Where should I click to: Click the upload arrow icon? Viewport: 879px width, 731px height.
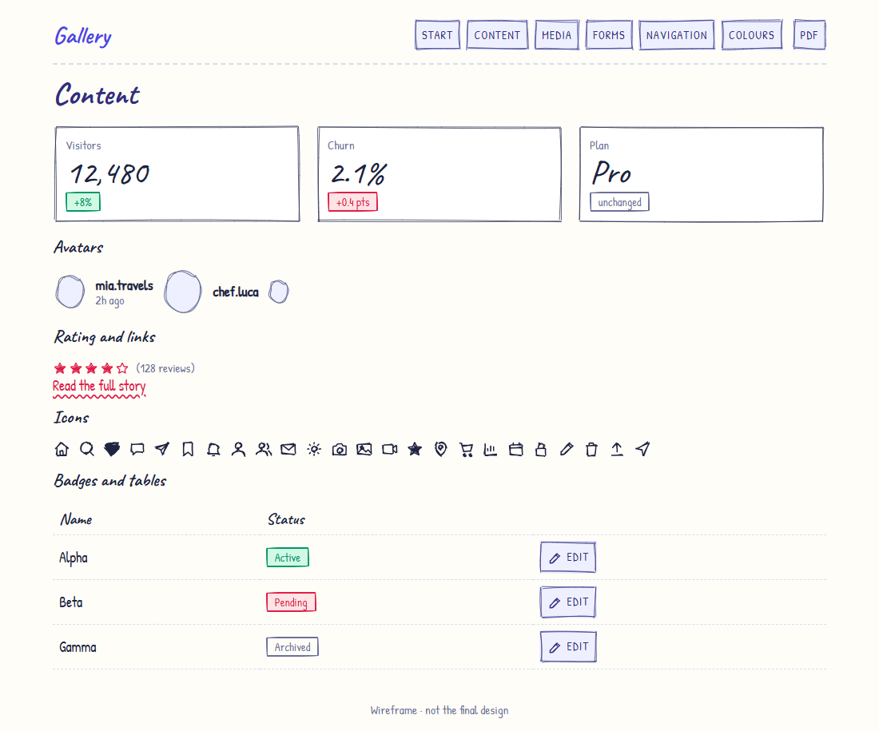pos(617,449)
